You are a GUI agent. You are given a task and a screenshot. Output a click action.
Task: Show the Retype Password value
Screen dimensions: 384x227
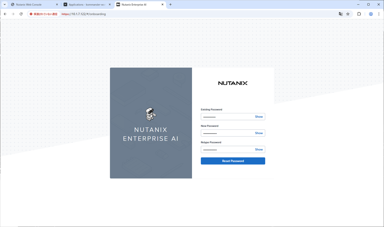(259, 150)
